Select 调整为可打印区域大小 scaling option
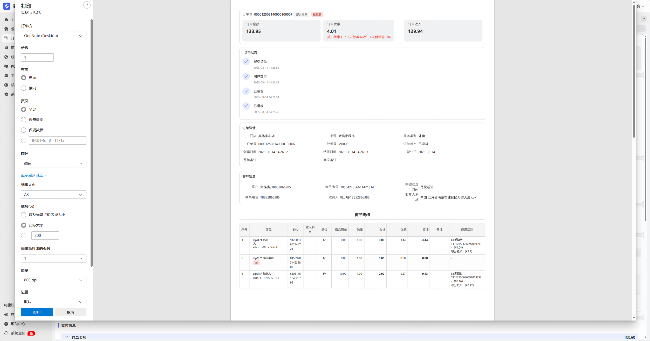 pyautogui.click(x=24, y=215)
